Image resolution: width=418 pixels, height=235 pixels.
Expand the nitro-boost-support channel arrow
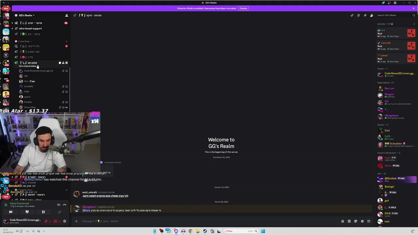12,28
